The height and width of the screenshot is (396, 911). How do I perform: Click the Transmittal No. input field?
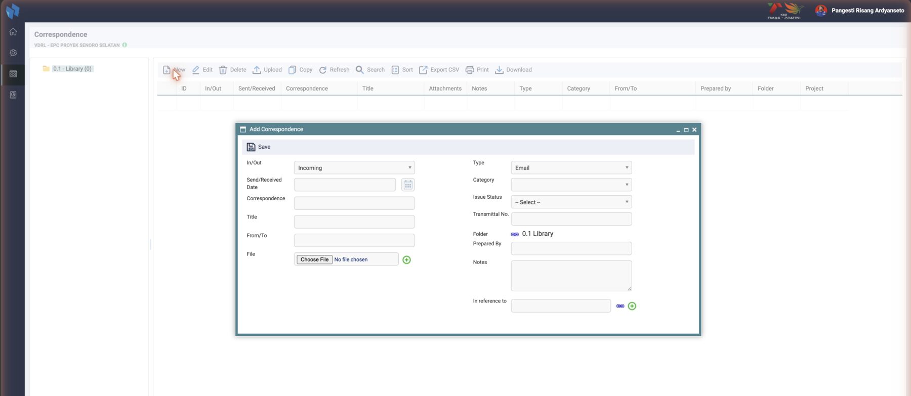click(x=571, y=219)
